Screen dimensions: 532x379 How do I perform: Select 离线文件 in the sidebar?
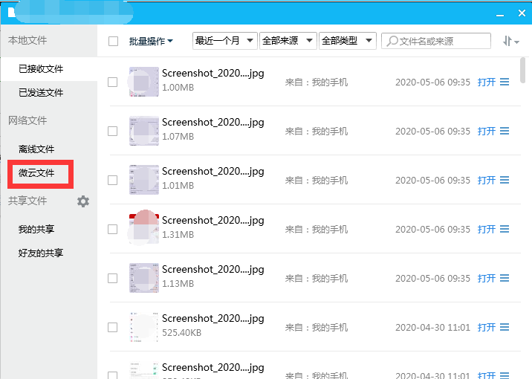36,149
